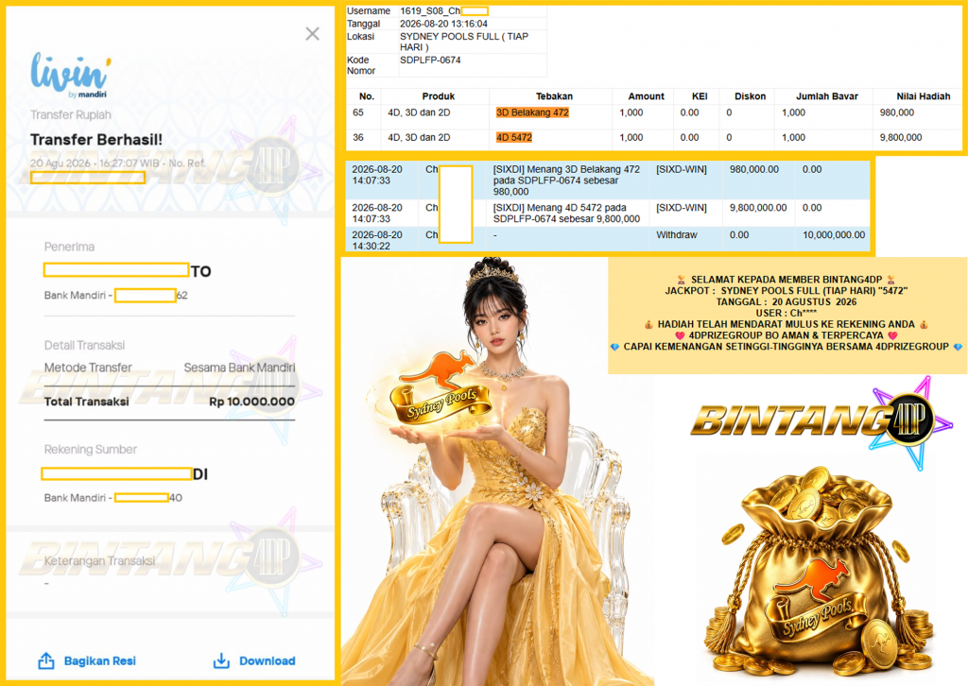Viewport: 968px width, 686px height.
Task: Click the Livin' by Mandiri logo
Action: click(71, 76)
